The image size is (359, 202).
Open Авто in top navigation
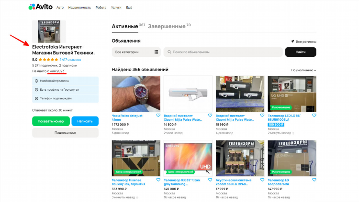(x=60, y=8)
